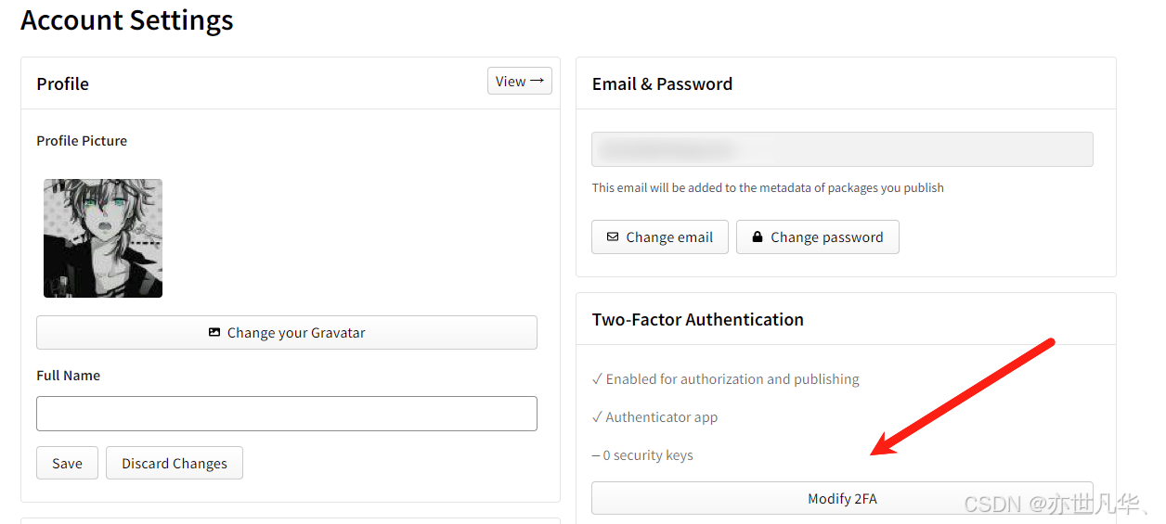The image size is (1166, 524).
Task: Click the Enabled for authorization and publishing text
Action: tap(732, 379)
